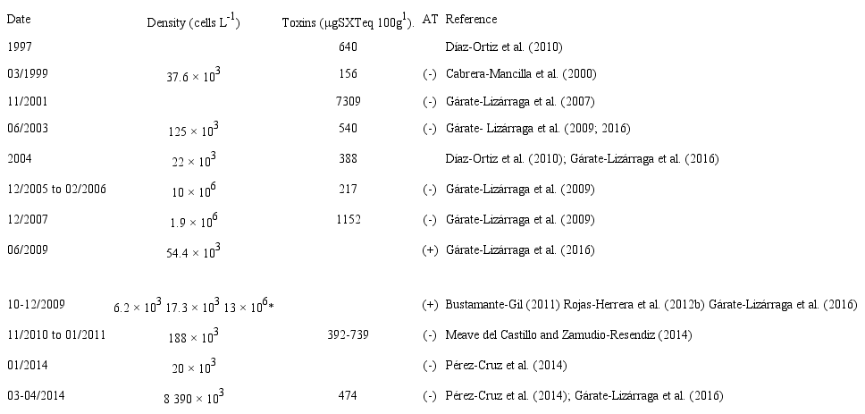The width and height of the screenshot is (865, 414).
Task: Click the toxin range 392-739
Action: 347,334
